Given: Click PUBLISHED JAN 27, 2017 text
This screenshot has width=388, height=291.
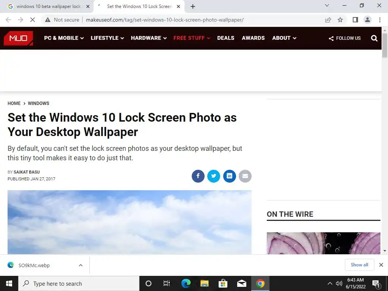Looking at the screenshot, I should (31, 179).
